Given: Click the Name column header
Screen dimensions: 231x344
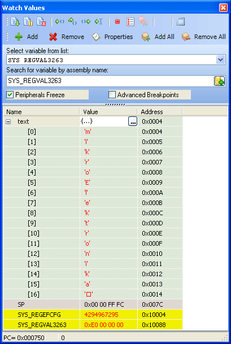Looking at the screenshot, I should click(x=41, y=112).
